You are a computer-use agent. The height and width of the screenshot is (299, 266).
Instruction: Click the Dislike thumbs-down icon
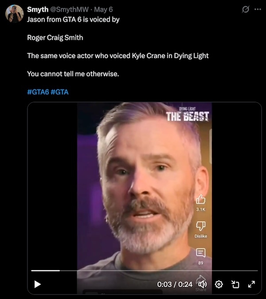pos(201,226)
